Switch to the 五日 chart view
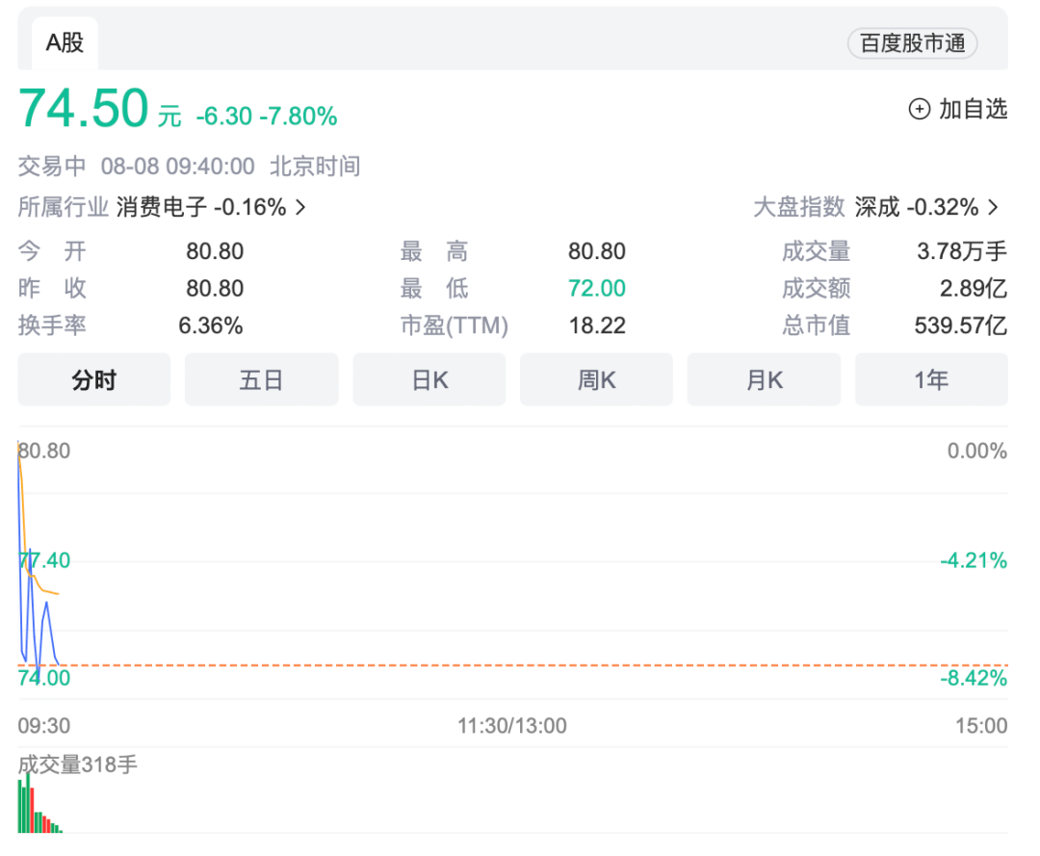Screen dimensions: 1040x856 point(261,380)
